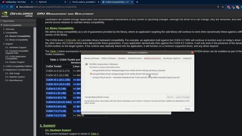The width and height of the screenshot is (242, 136).
Task: Open 2.2. Binary Compatibility in sidebar
Action: point(17,40)
